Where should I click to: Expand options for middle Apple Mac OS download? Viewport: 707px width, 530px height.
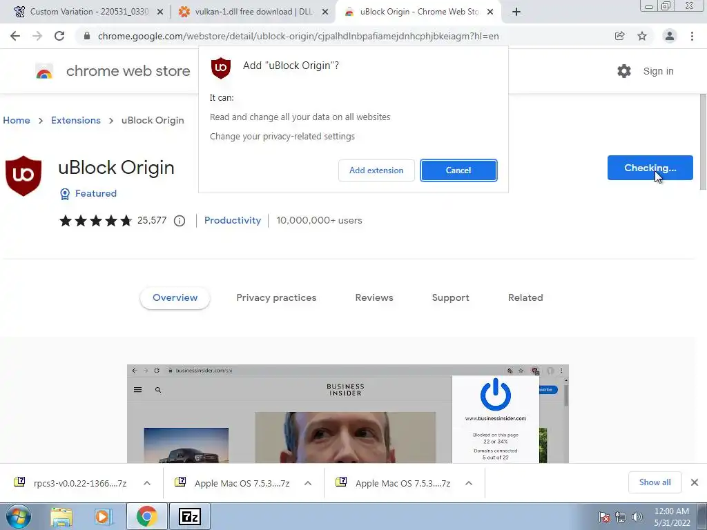point(308,483)
